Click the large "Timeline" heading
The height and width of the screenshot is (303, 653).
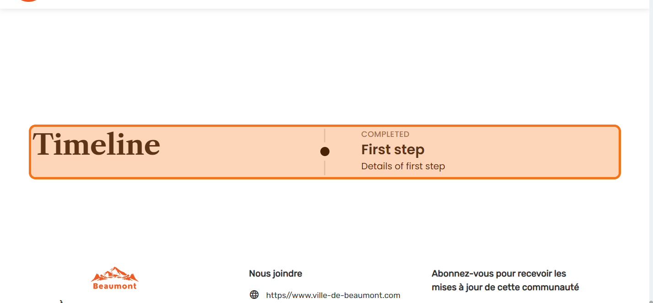click(x=97, y=145)
